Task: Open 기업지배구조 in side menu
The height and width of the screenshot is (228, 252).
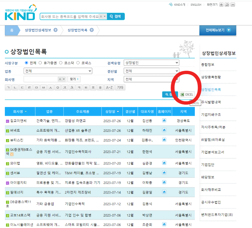Action: [x=211, y=115]
